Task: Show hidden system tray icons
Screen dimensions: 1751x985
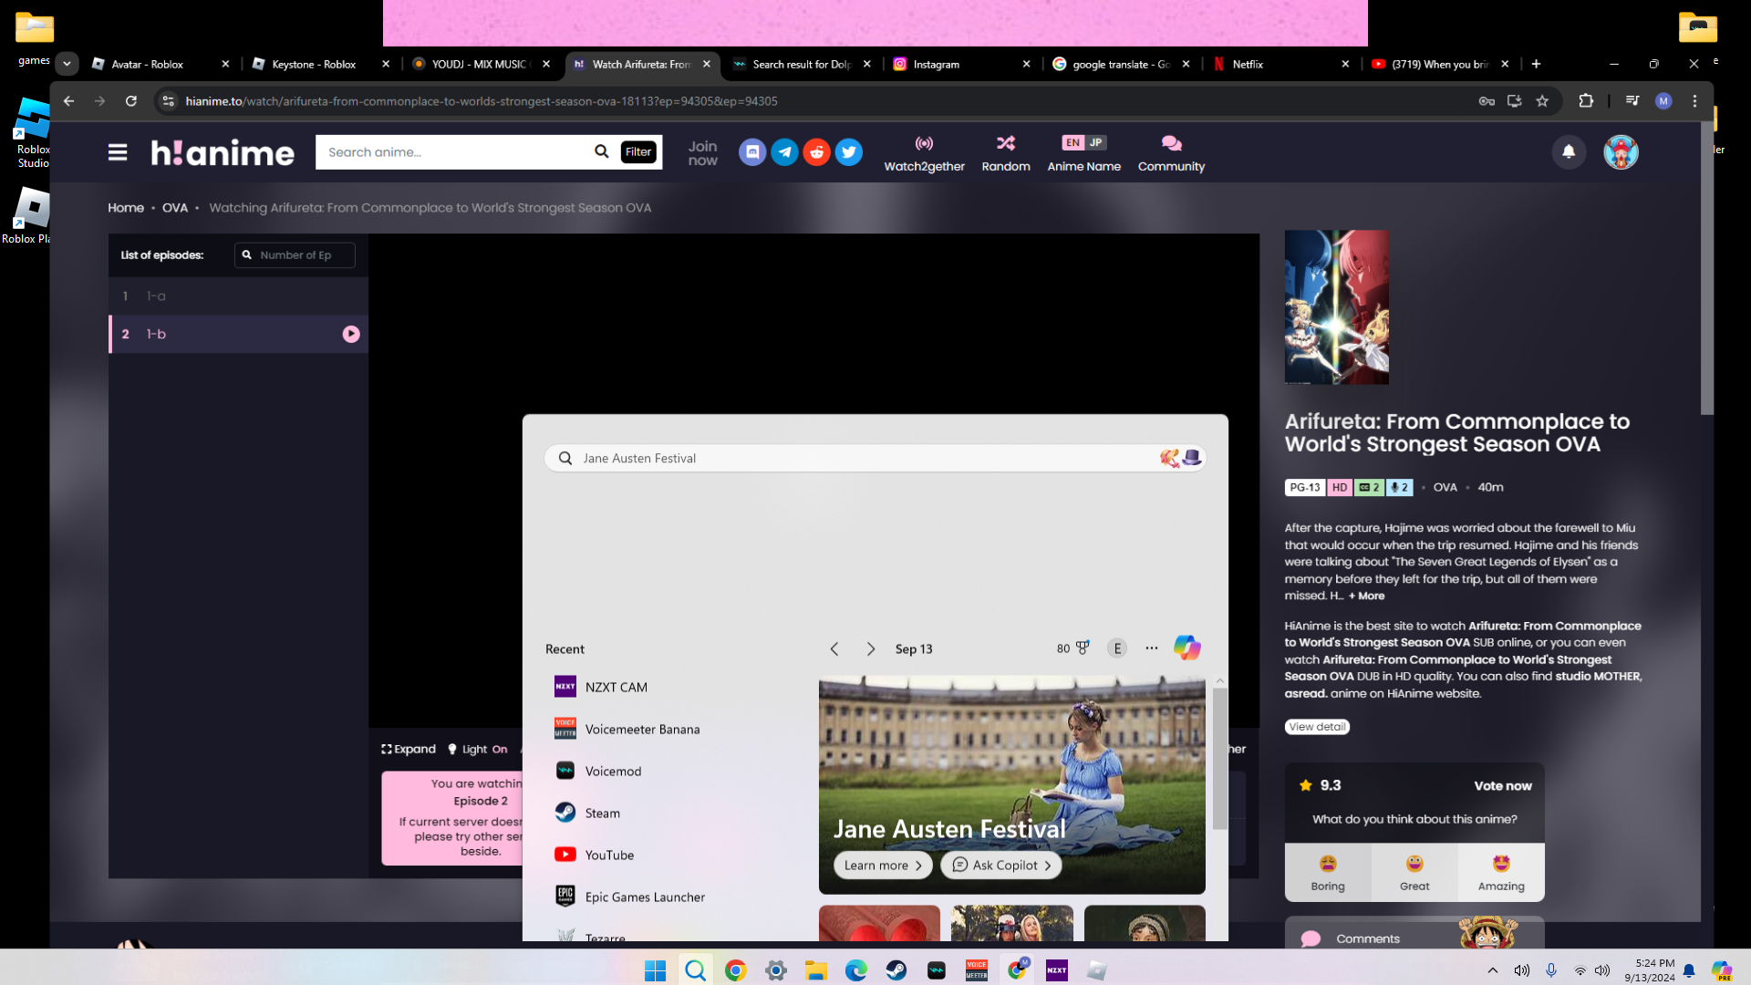Action: [x=1492, y=970]
